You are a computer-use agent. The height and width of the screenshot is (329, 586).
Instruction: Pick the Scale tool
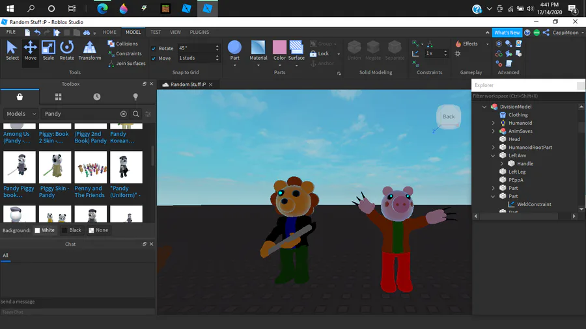tap(48, 51)
